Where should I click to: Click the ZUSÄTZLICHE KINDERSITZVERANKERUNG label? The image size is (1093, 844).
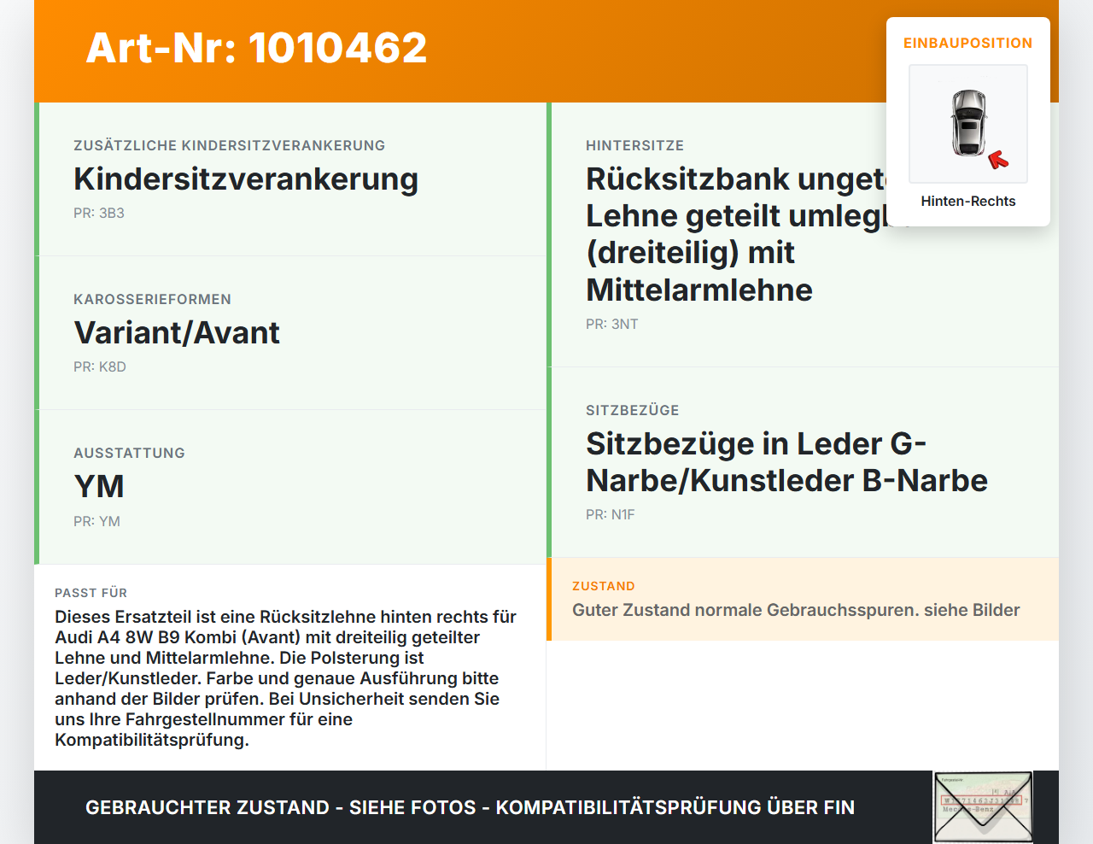click(230, 145)
